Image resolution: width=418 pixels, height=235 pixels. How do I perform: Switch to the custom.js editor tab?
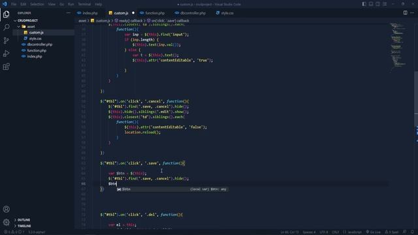121,13
